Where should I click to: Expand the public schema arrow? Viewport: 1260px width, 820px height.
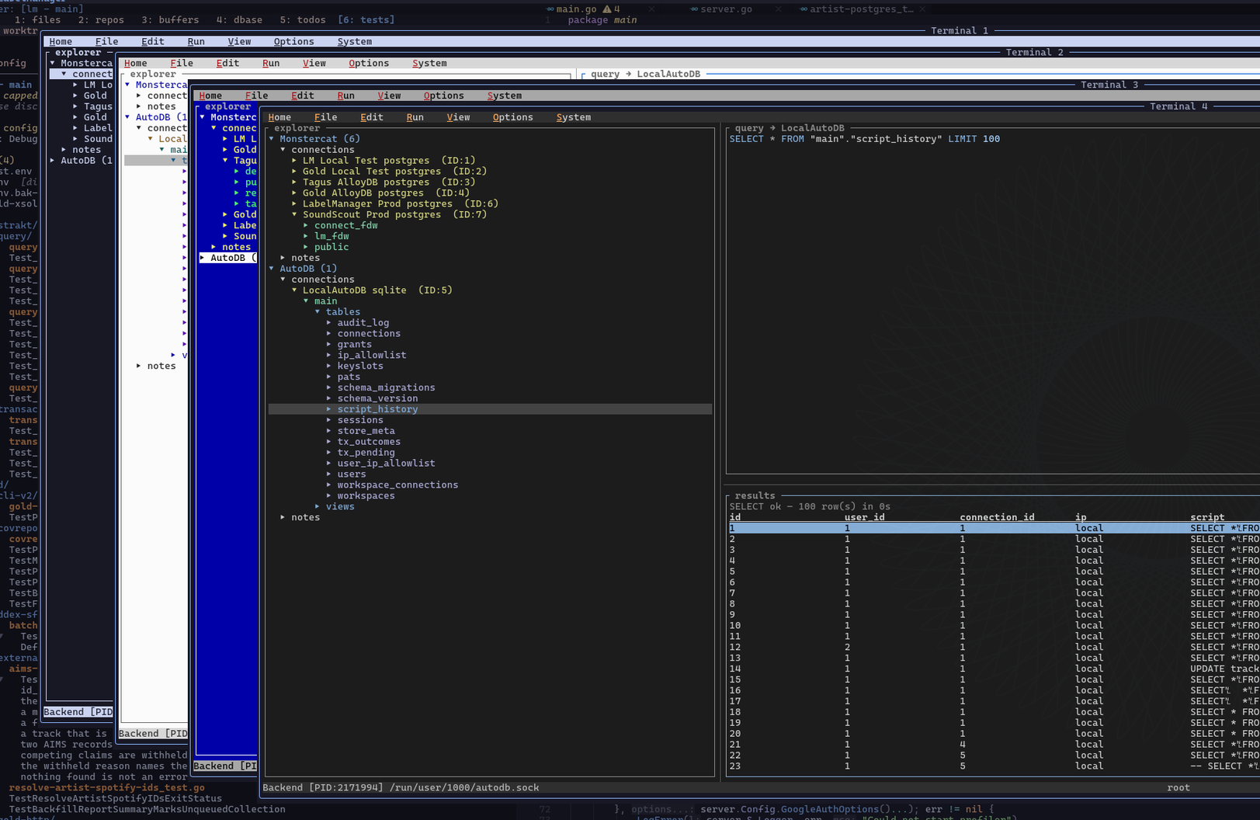(306, 248)
